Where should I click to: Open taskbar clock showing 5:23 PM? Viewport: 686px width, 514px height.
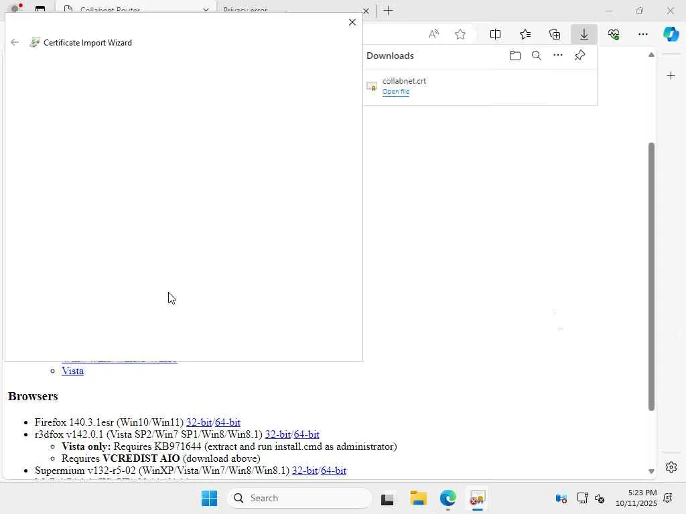pyautogui.click(x=636, y=498)
